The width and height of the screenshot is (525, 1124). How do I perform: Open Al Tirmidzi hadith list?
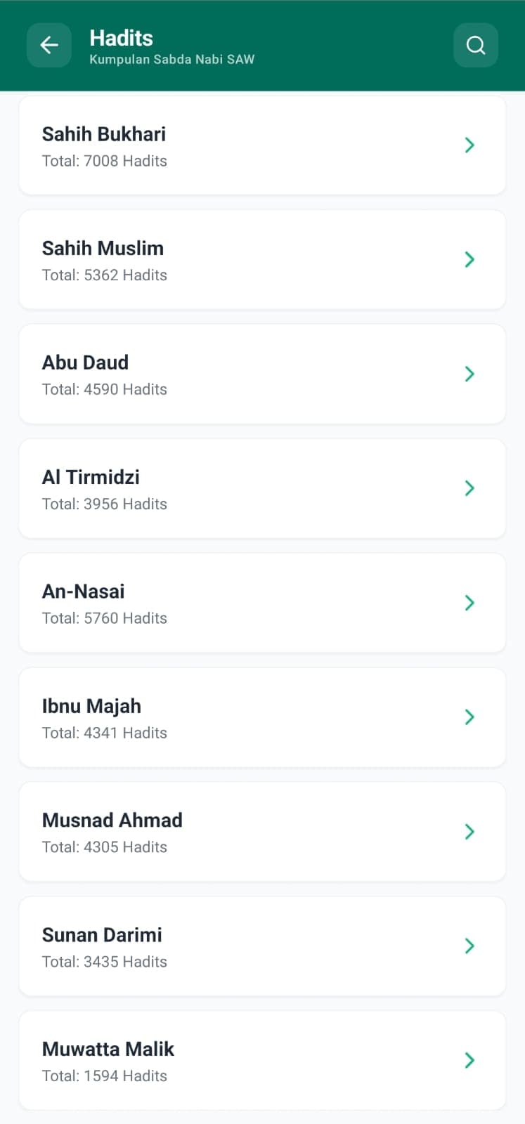tap(91, 478)
